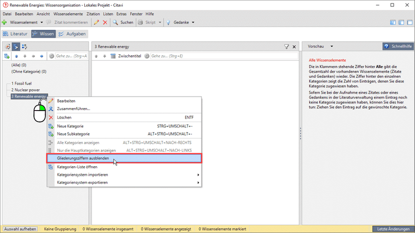Choose Zusammenführen... in context menu
The height and width of the screenshot is (233, 415).
(x=124, y=109)
